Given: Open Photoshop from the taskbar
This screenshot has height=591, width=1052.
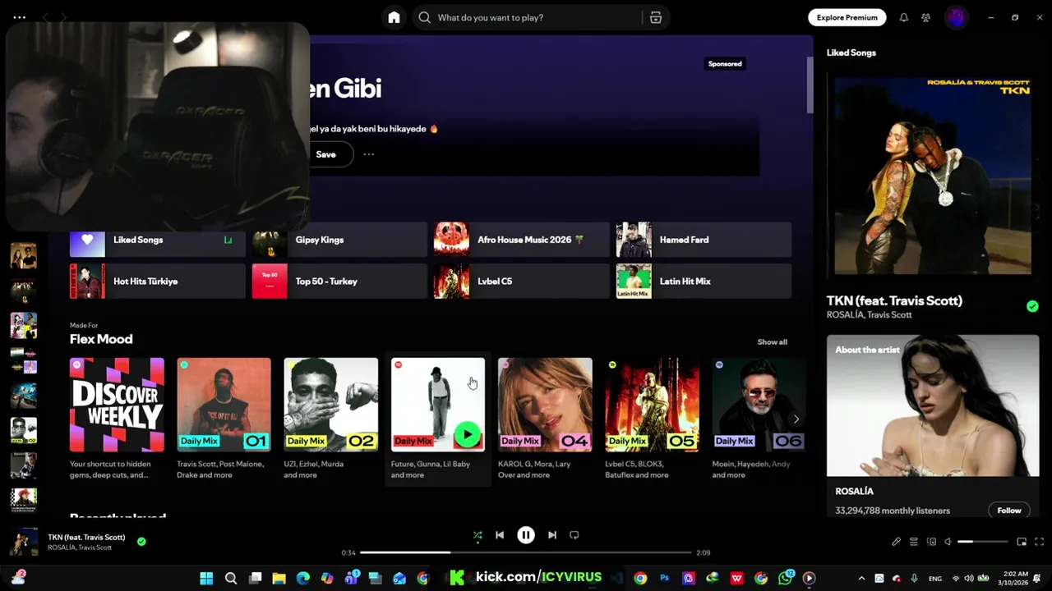Looking at the screenshot, I should pyautogui.click(x=665, y=578).
